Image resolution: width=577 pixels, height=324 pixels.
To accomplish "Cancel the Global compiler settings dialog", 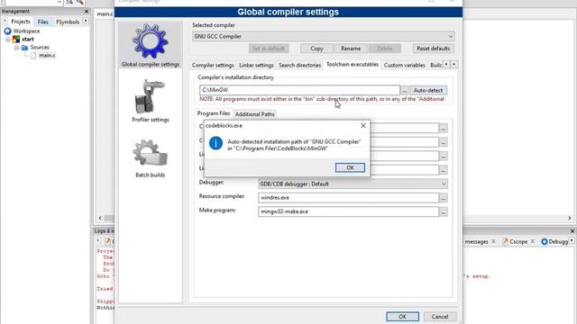I will 440,316.
